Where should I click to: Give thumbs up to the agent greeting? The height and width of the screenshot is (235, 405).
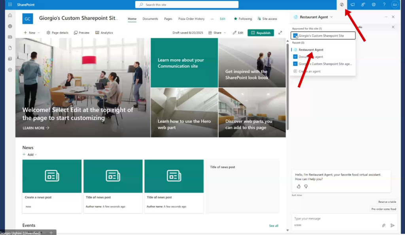299,186
